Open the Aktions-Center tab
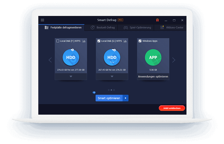Viewport: 224px width, 144px height. 172,28
